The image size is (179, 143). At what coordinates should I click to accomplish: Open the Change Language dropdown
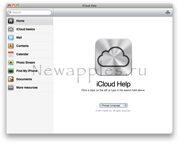(x=113, y=105)
